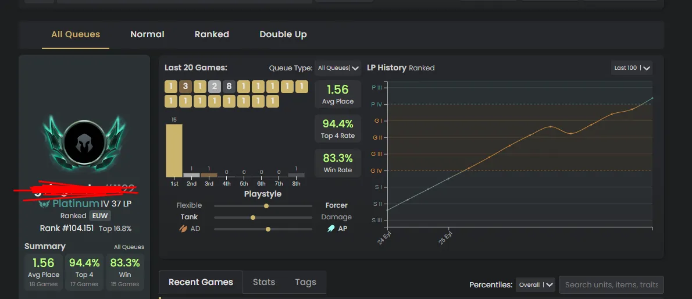Click the Top 16.8% text
The height and width of the screenshot is (299, 692).
click(x=115, y=229)
